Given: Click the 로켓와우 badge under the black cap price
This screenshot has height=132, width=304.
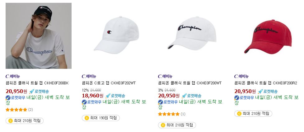Looking at the screenshot, I should click(x=15, y=98).
